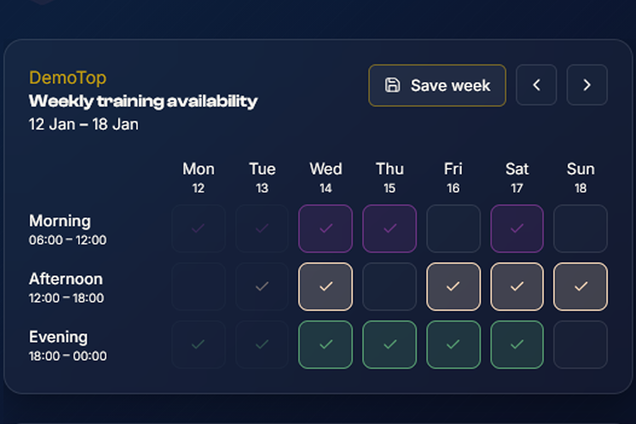Go to the previous week with the left chevron

point(536,85)
